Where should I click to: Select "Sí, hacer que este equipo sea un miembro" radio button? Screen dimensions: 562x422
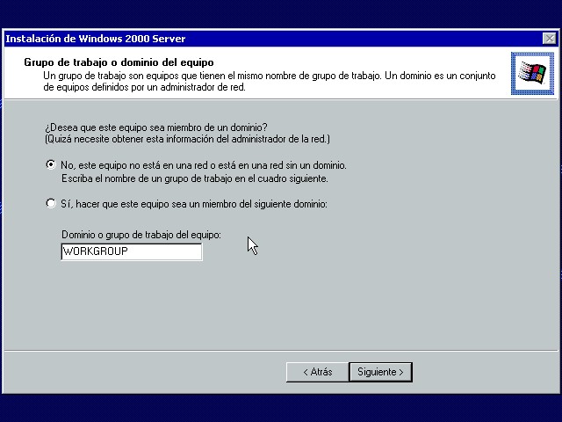tap(51, 203)
